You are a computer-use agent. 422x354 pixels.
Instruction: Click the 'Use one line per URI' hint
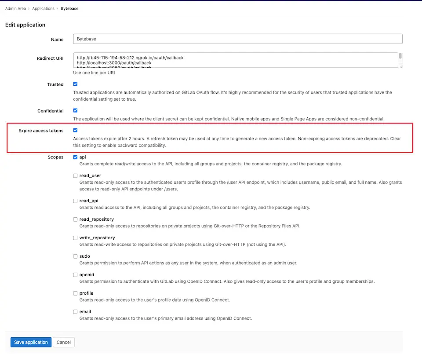coord(94,73)
